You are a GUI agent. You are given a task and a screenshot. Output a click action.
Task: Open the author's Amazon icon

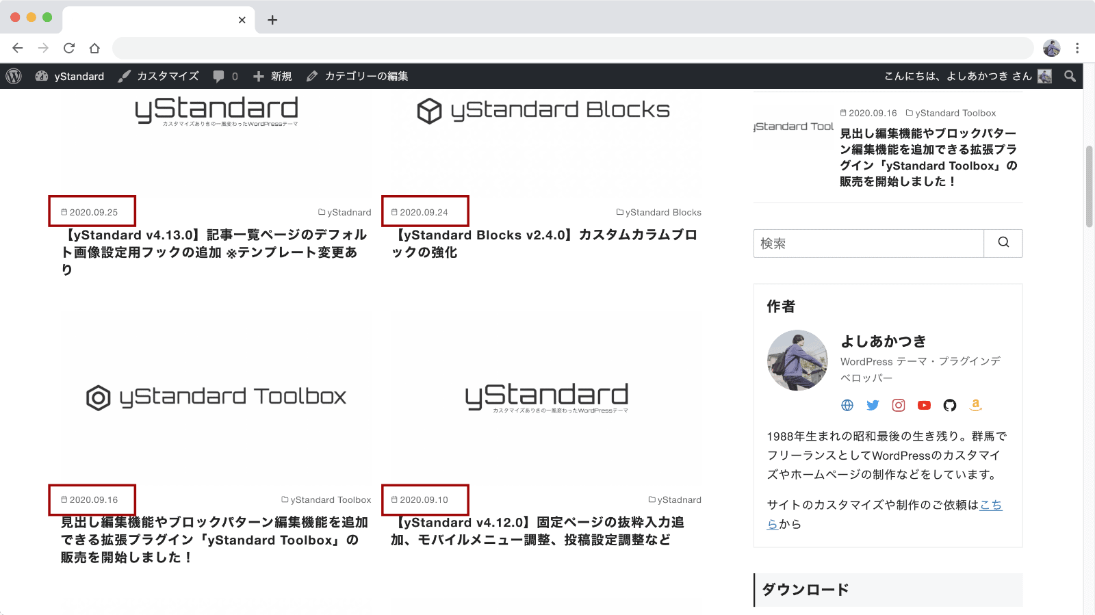coord(976,405)
